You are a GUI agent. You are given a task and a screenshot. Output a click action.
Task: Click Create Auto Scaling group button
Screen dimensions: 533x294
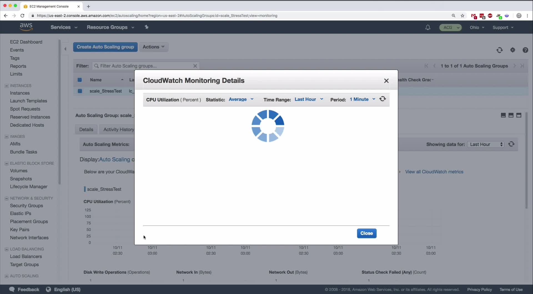[105, 47]
